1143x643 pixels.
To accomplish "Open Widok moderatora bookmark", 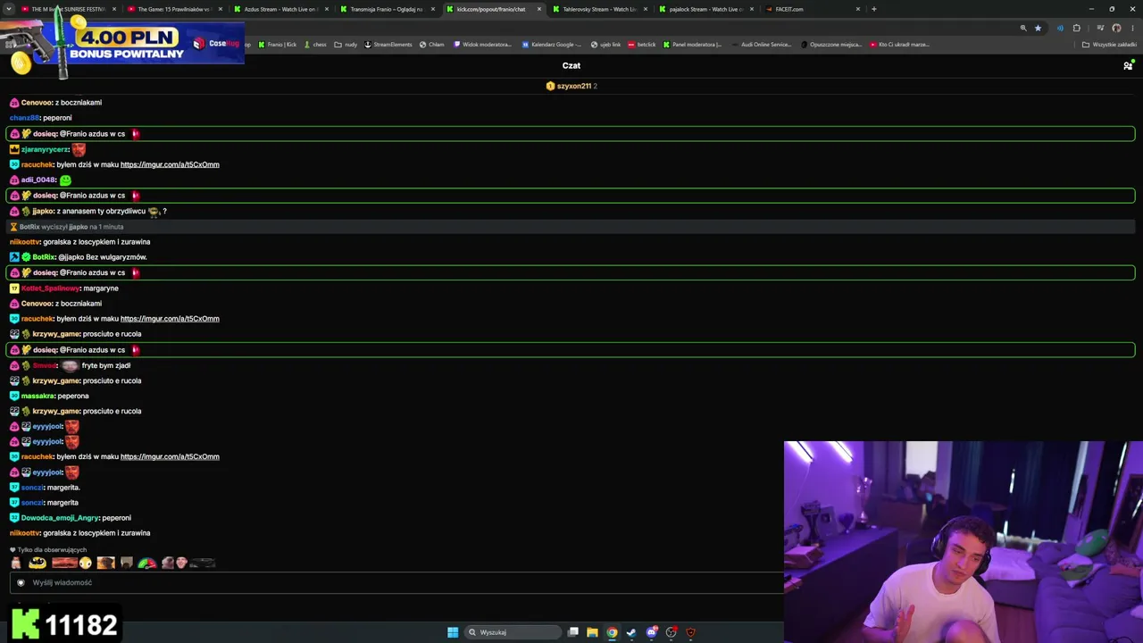I will coord(483,44).
